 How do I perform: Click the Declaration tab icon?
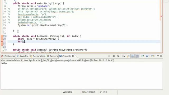coord(31,56)
